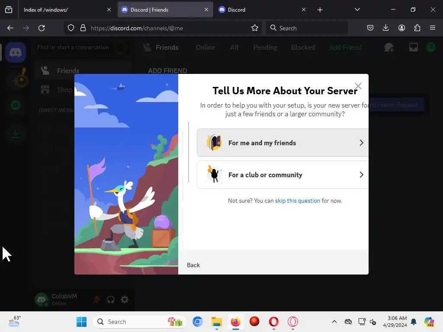The height and width of the screenshot is (332, 443).
Task: Open the red Opera icon in taskbar
Action: (273, 322)
